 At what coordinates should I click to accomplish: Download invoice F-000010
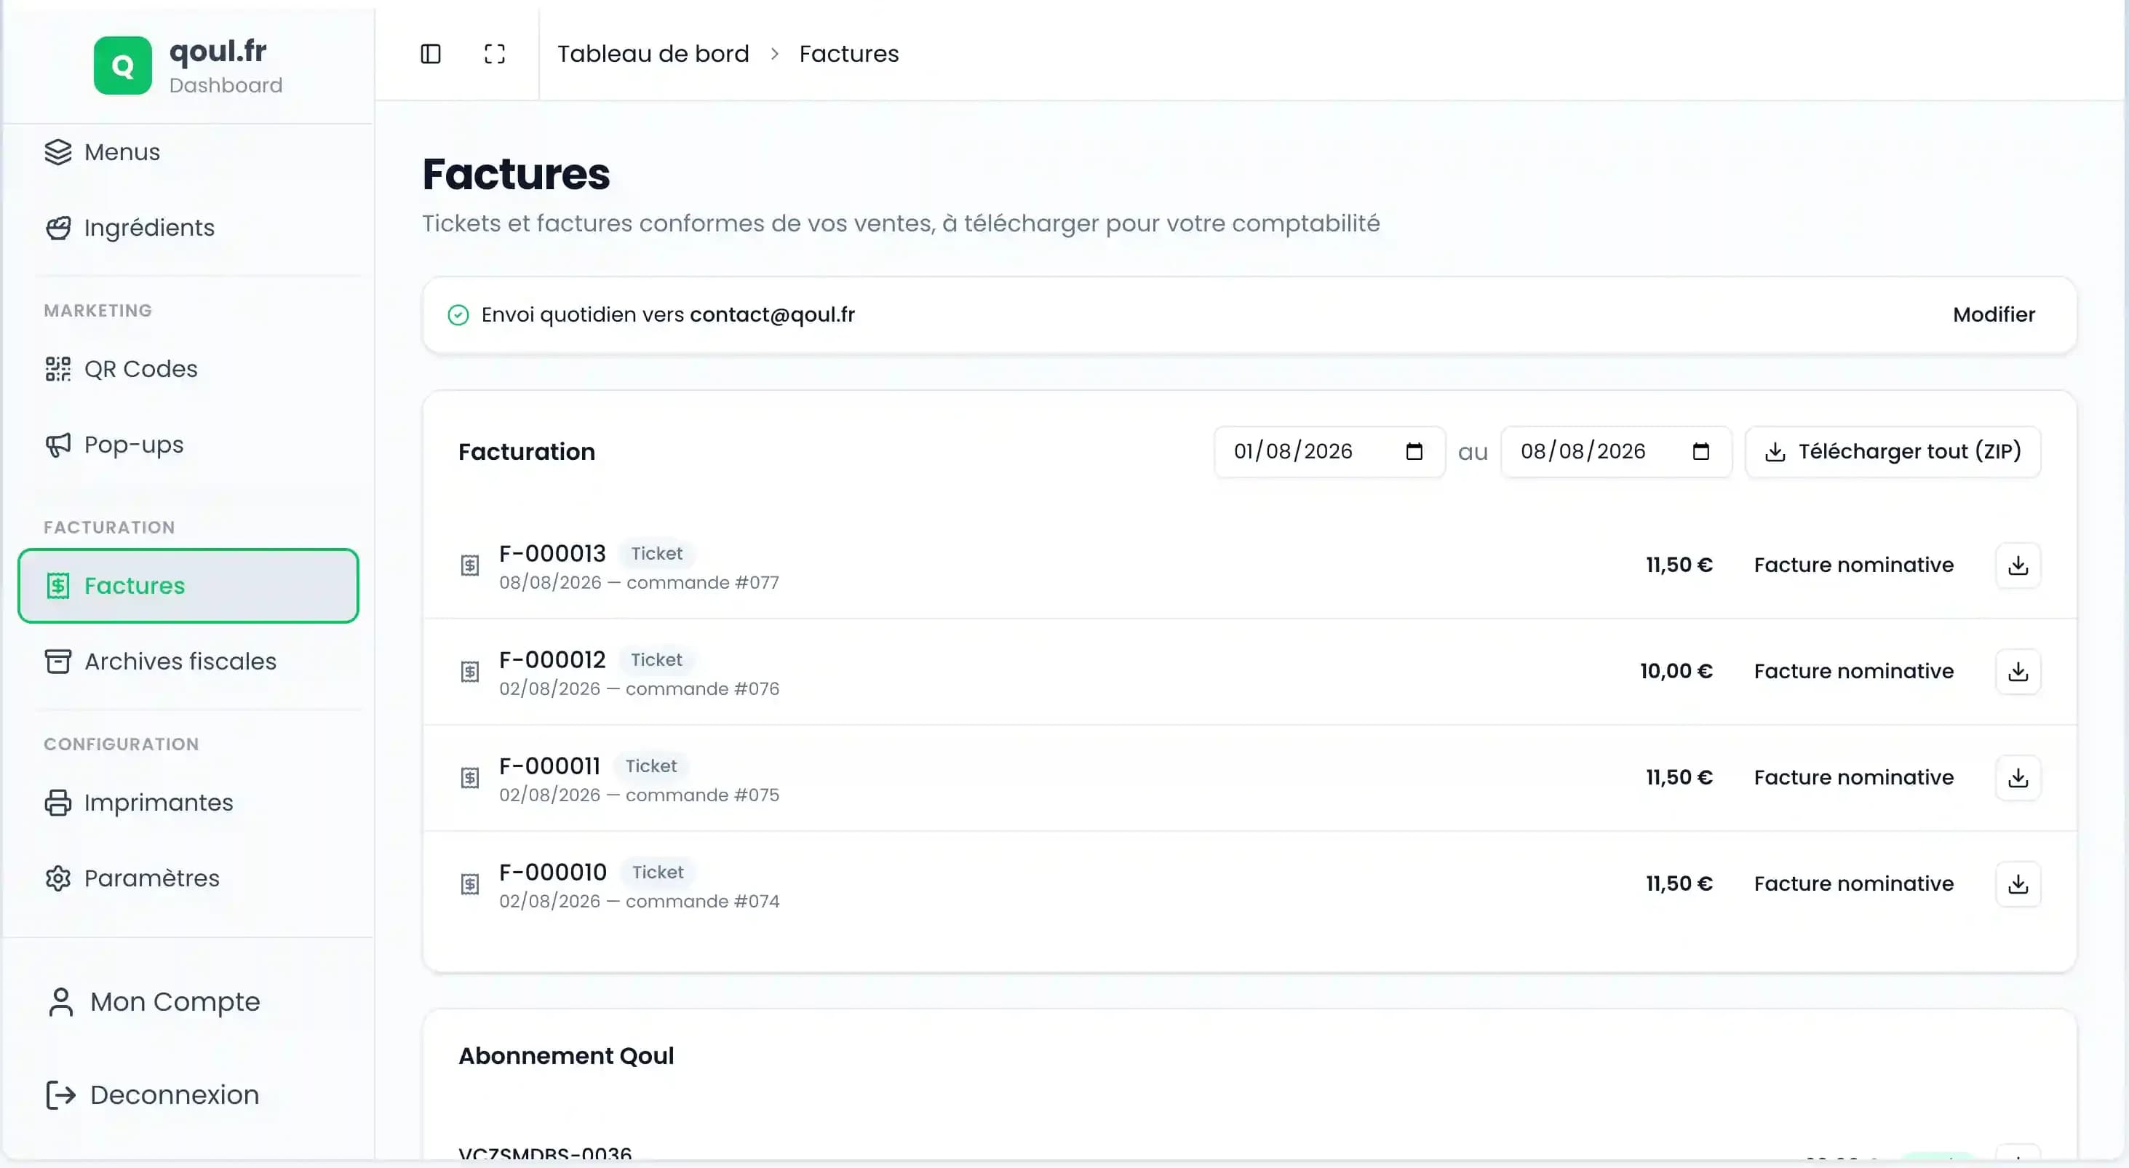point(2018,883)
